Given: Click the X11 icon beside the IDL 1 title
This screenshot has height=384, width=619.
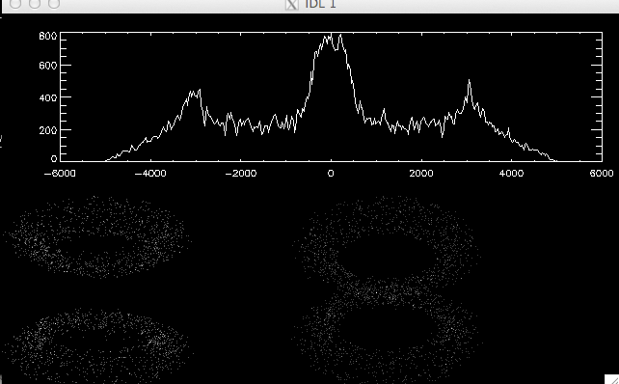Looking at the screenshot, I should (x=292, y=4).
